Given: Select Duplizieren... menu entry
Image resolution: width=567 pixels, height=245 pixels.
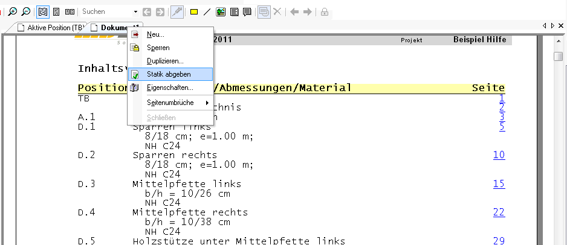Looking at the screenshot, I should click(x=170, y=61).
